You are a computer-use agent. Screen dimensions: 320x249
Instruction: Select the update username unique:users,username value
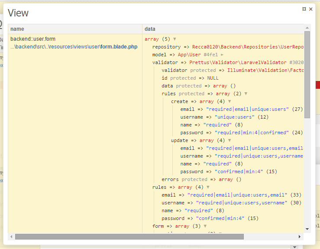click(x=259, y=156)
